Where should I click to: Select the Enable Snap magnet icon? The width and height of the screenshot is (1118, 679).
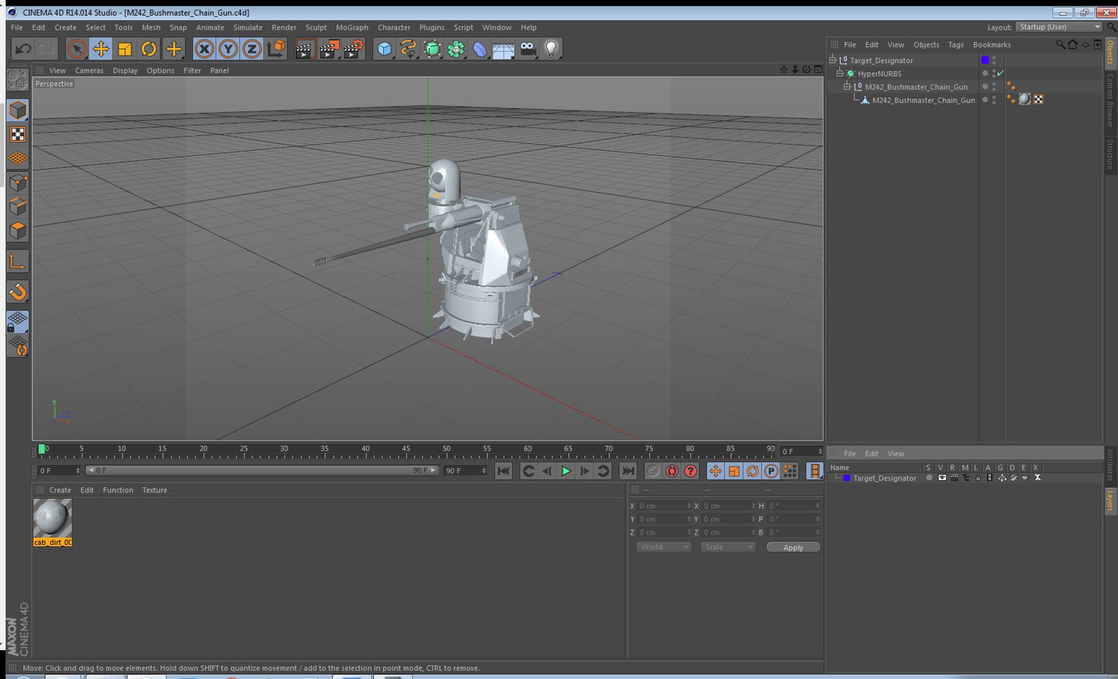(x=18, y=292)
